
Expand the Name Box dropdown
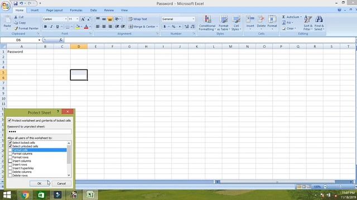pos(39,40)
